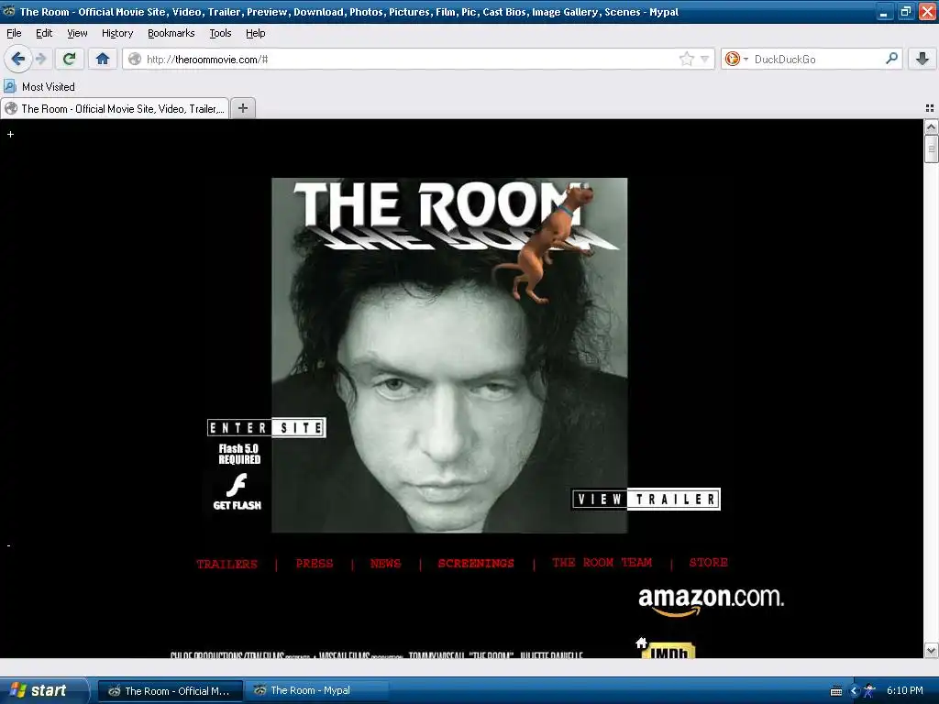The image size is (939, 704).
Task: Click the site identity globe icon
Action: point(135,59)
